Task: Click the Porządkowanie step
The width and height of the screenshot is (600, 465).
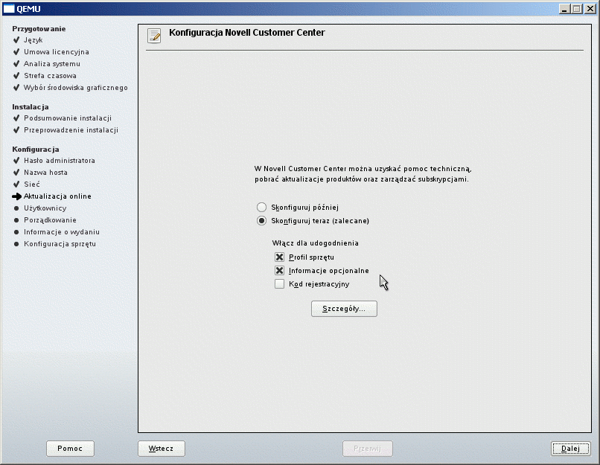Action: click(50, 220)
